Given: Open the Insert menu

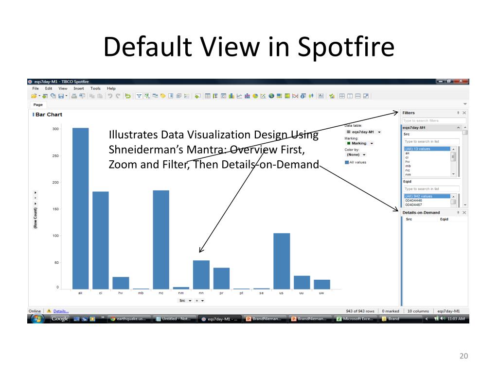Looking at the screenshot, I should [x=79, y=88].
